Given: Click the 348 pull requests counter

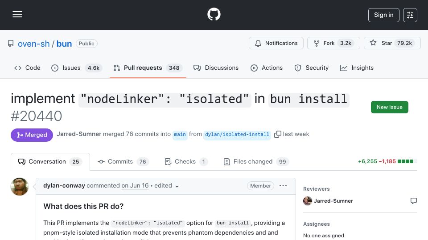Looking at the screenshot, I should click(174, 68).
